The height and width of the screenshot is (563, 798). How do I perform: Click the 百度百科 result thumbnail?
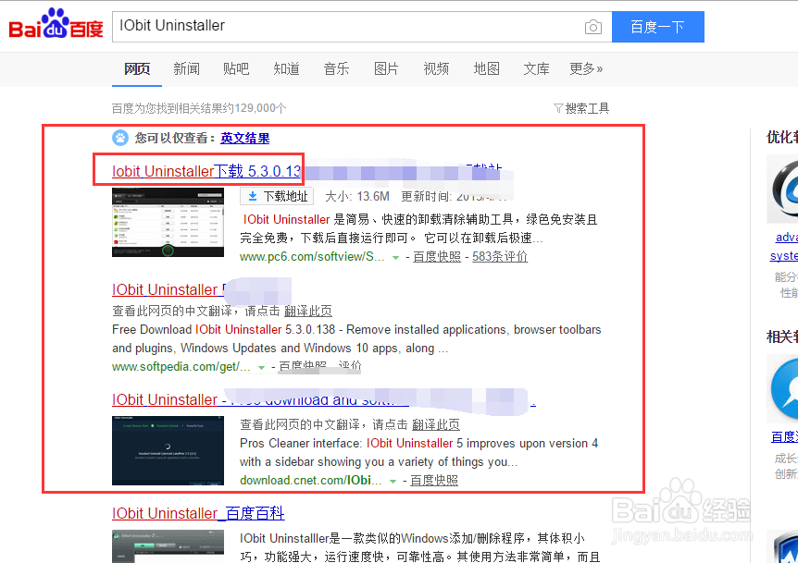[168, 546]
